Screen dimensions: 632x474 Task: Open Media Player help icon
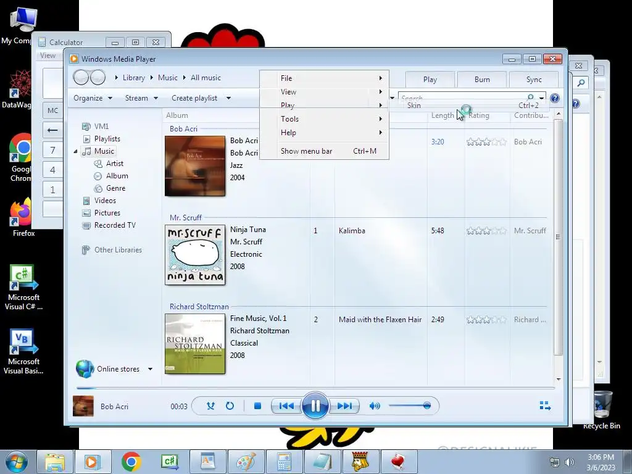tap(555, 98)
